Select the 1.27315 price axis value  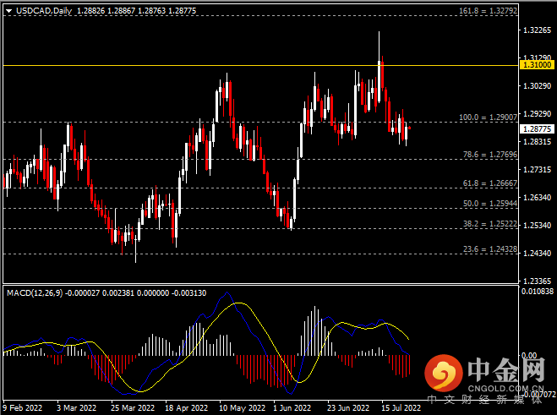coord(538,170)
